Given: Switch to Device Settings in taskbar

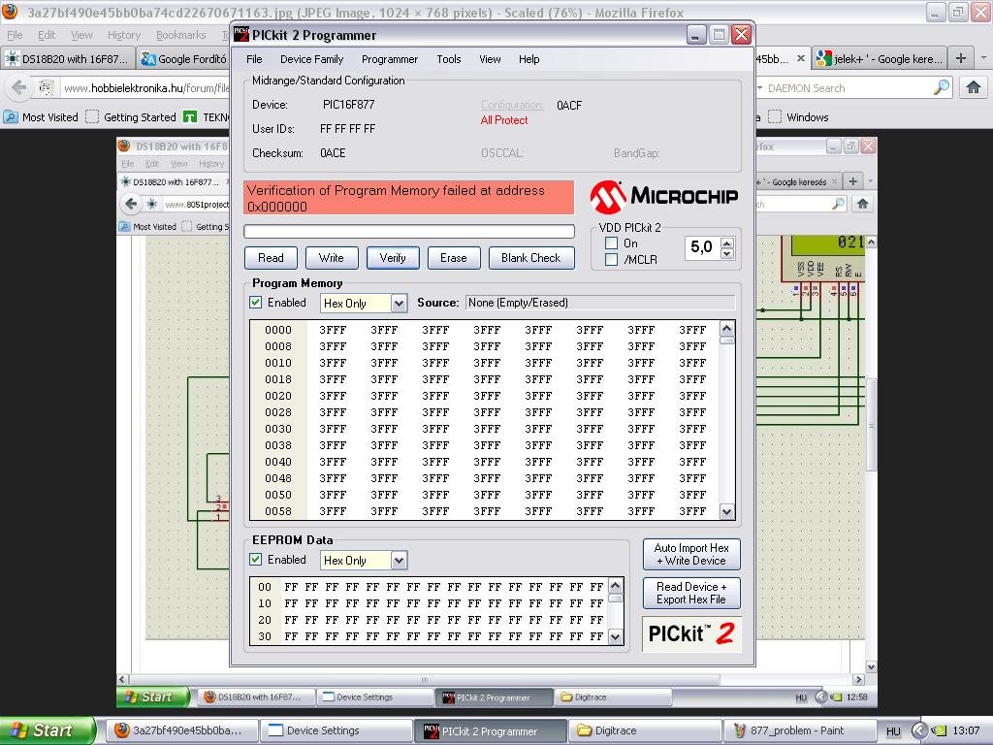Looking at the screenshot, I should [337, 730].
